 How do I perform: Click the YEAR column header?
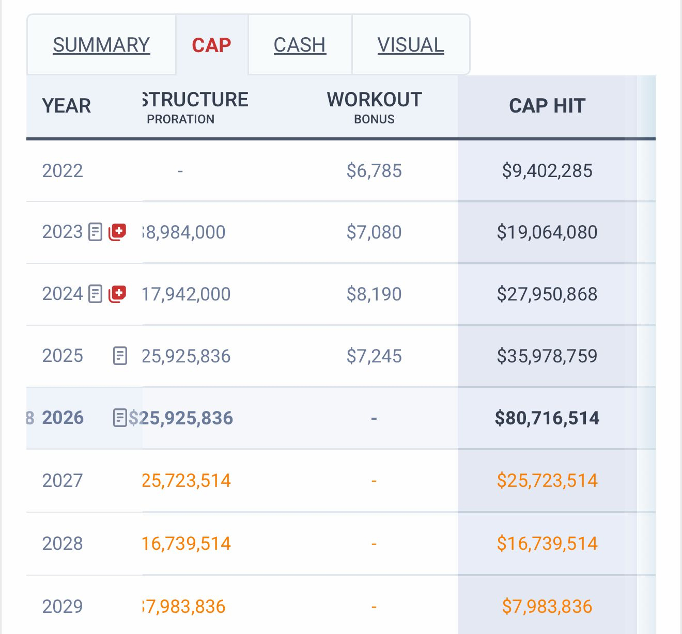tap(67, 106)
